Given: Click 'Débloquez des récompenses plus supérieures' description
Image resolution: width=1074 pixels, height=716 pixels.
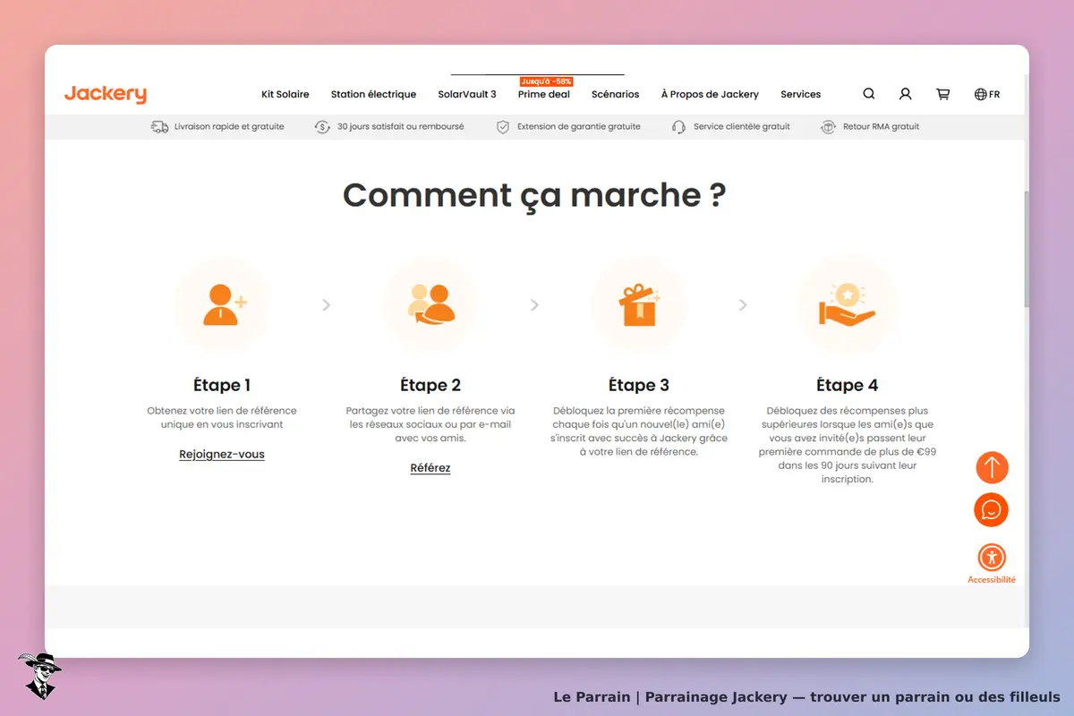Looking at the screenshot, I should (848, 445).
